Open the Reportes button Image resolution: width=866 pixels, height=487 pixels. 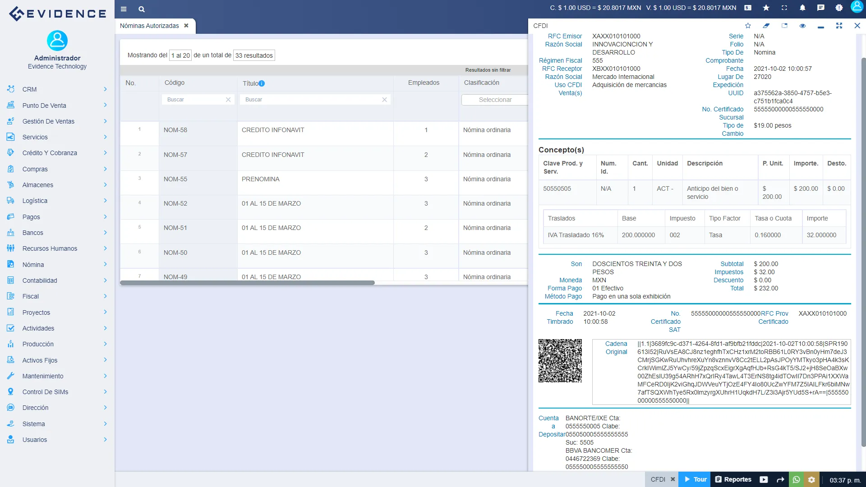733,479
